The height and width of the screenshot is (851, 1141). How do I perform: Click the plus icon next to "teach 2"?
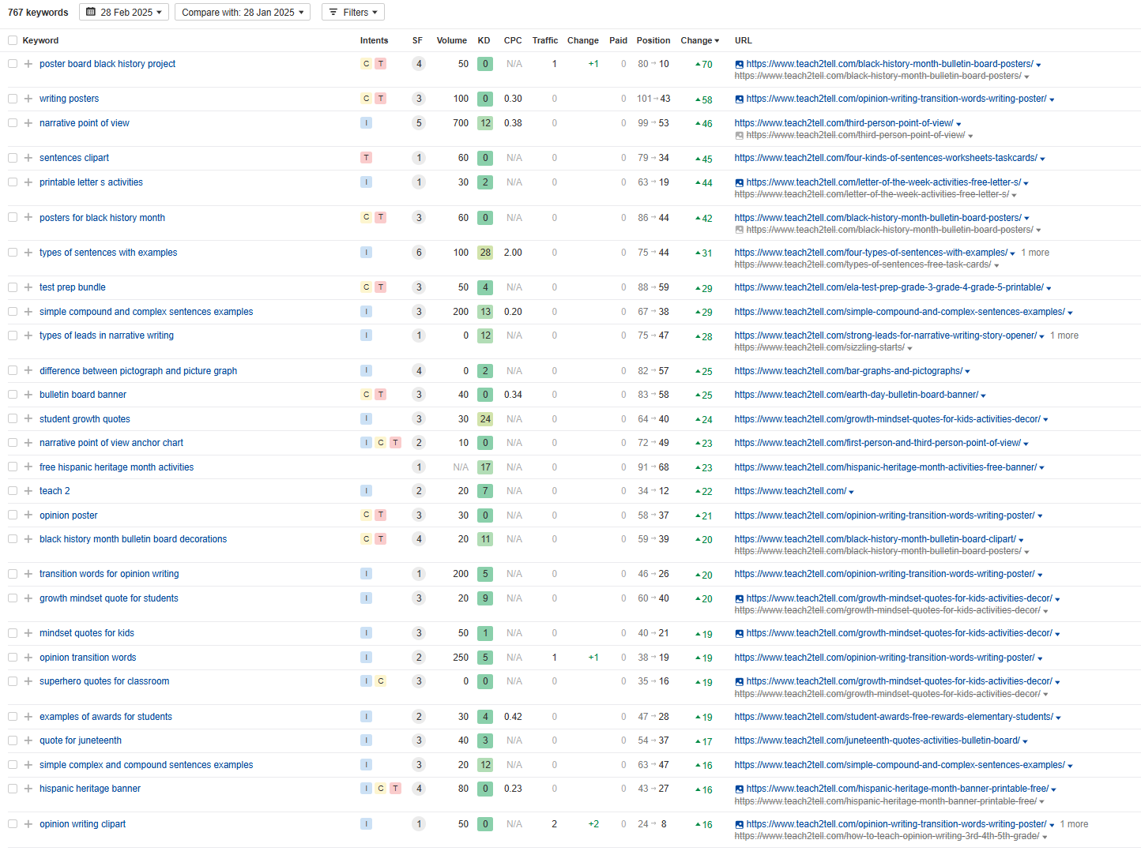point(28,491)
